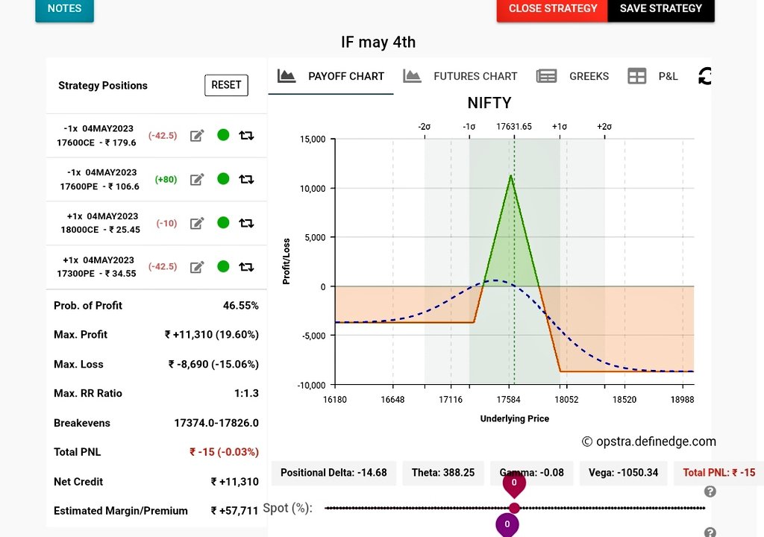Click the NOTES button
The width and height of the screenshot is (764, 537).
pos(64,10)
